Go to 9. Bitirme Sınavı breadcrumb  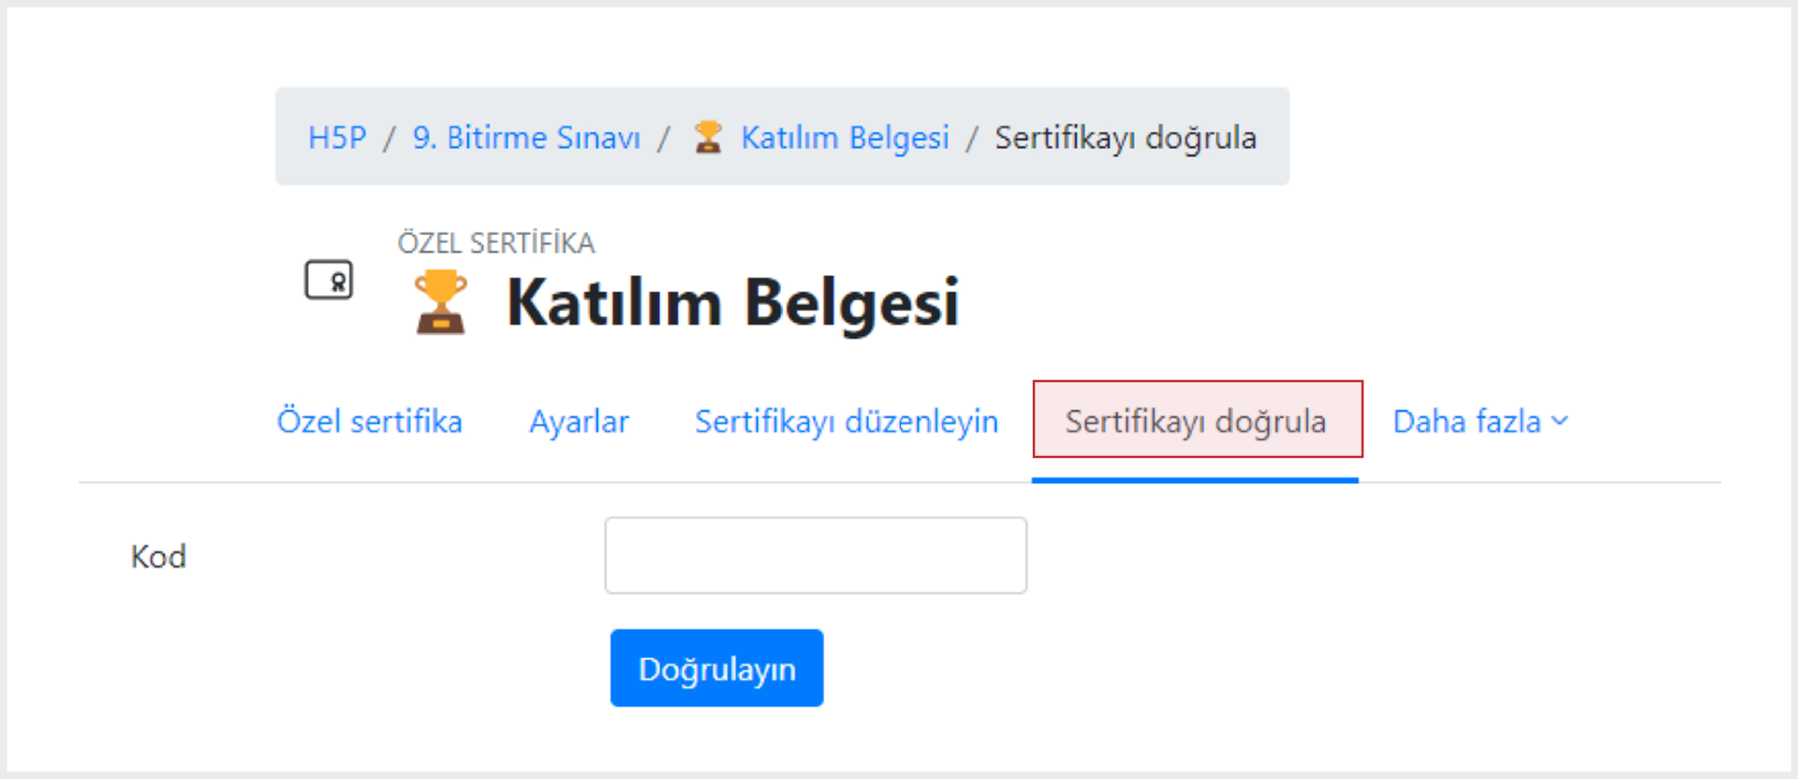526,138
